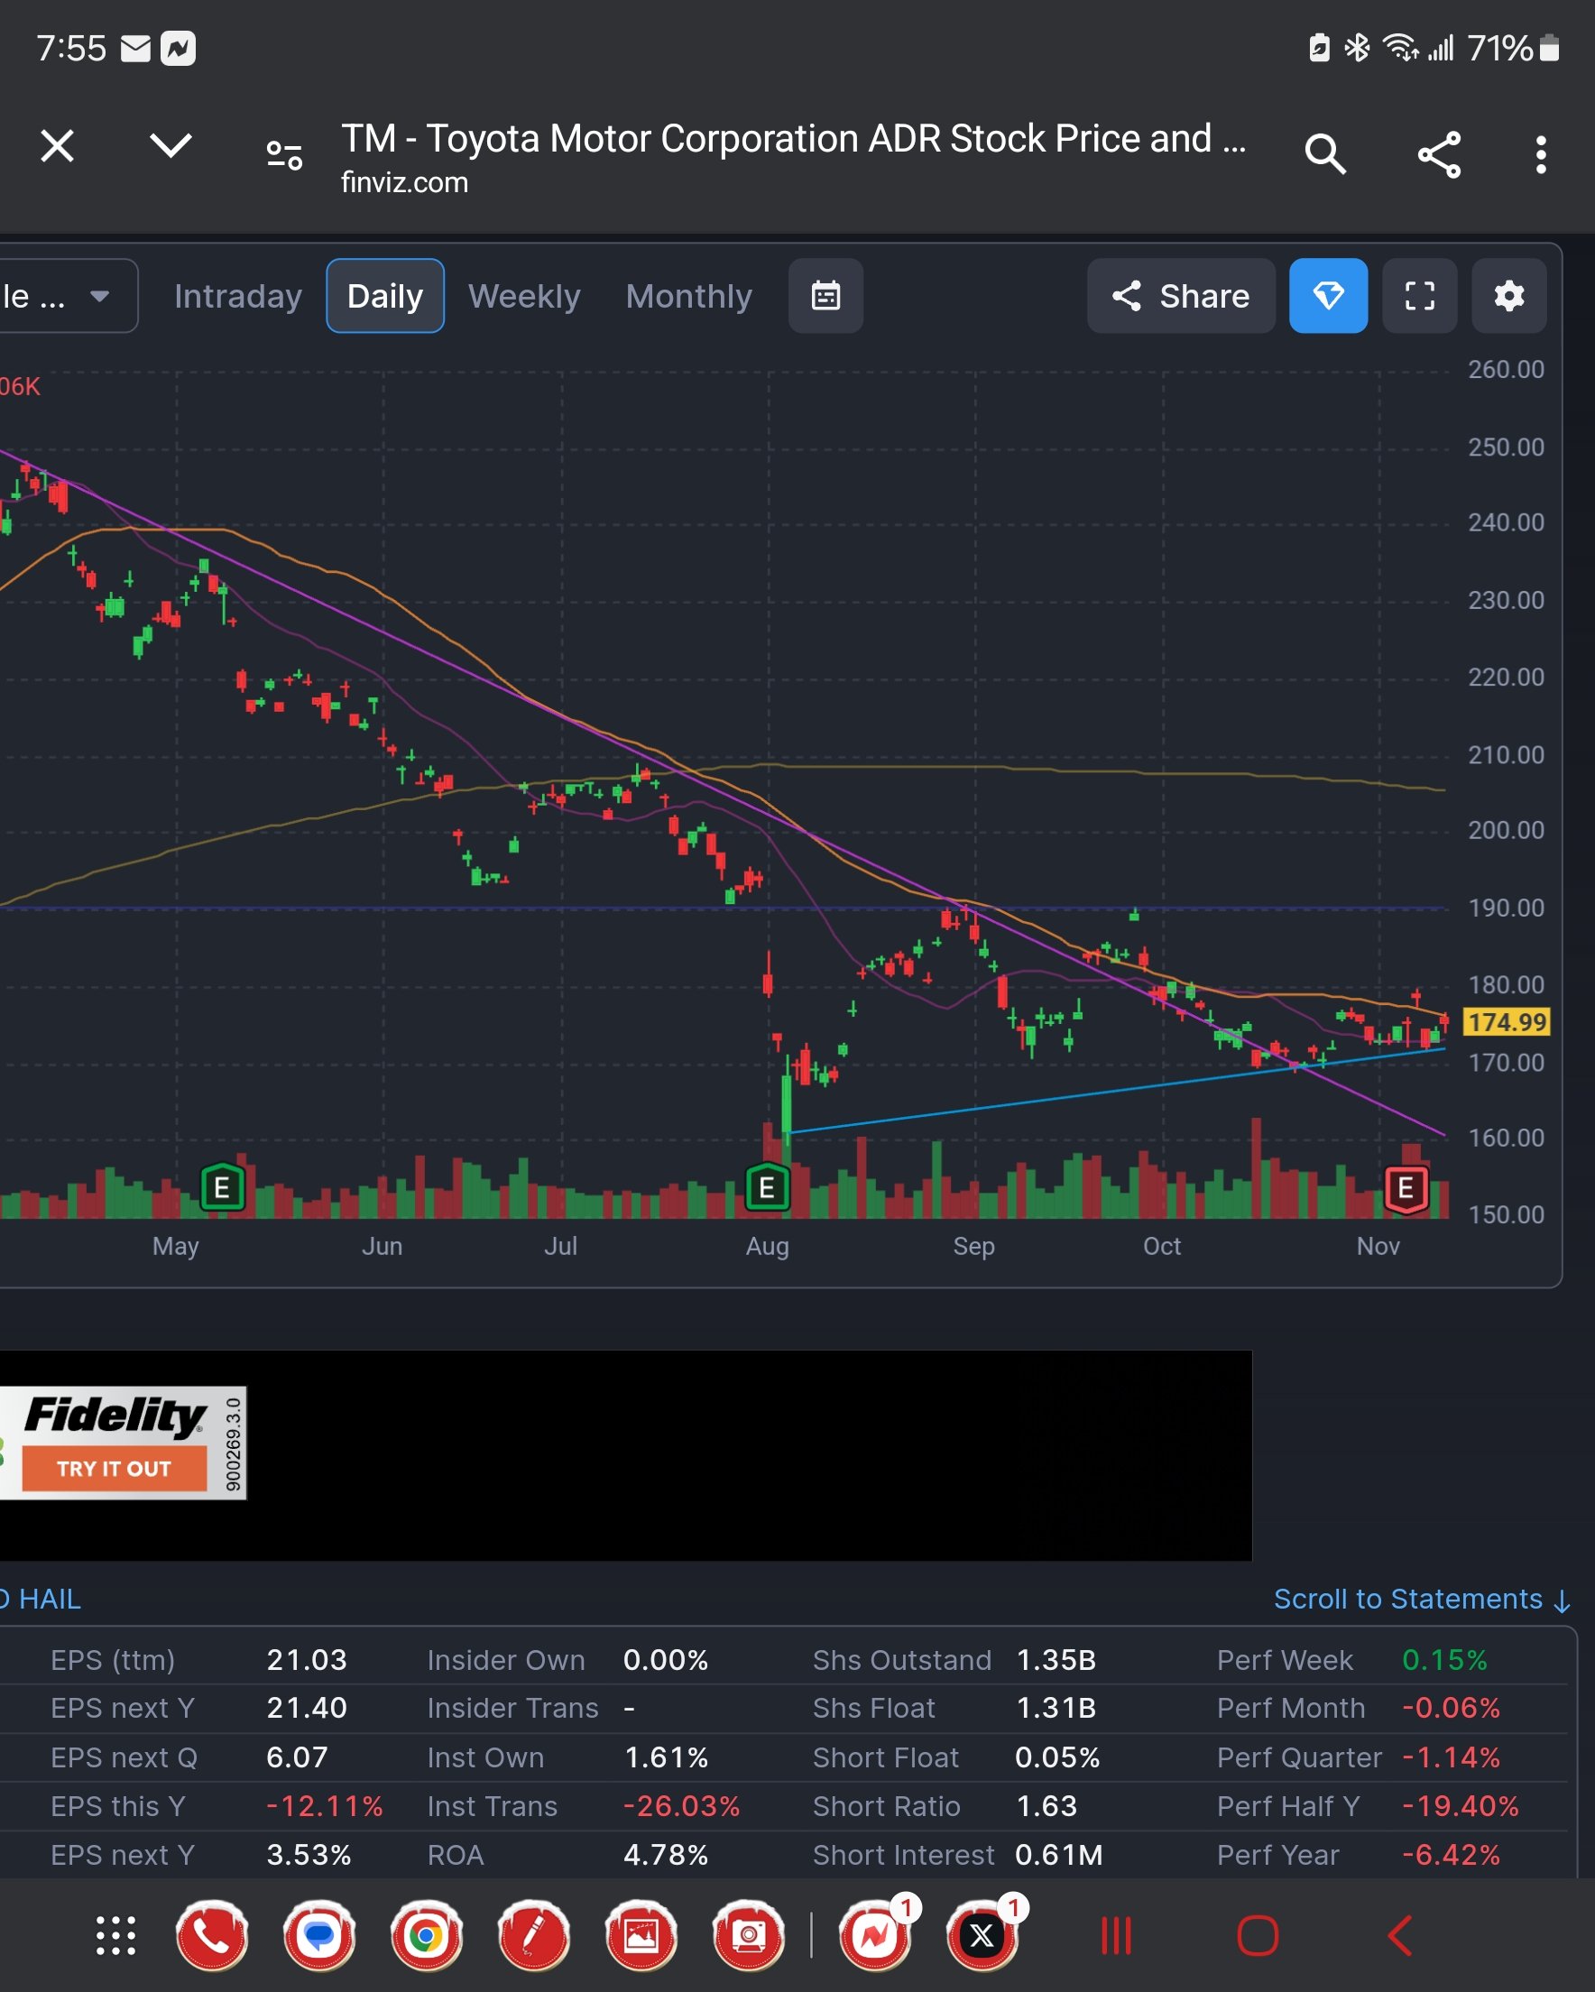Click the August earnings E marker

click(767, 1188)
